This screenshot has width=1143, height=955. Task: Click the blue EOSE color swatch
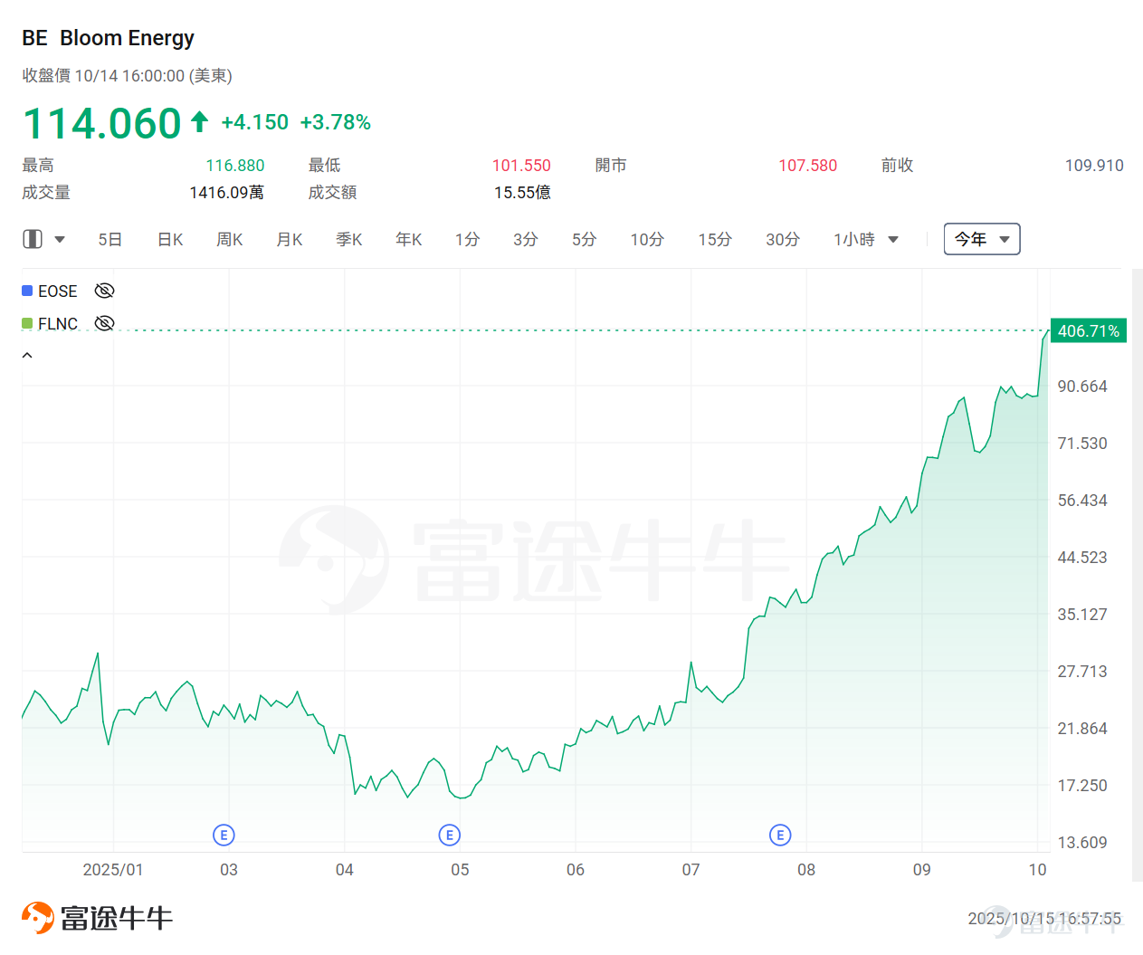[27, 291]
